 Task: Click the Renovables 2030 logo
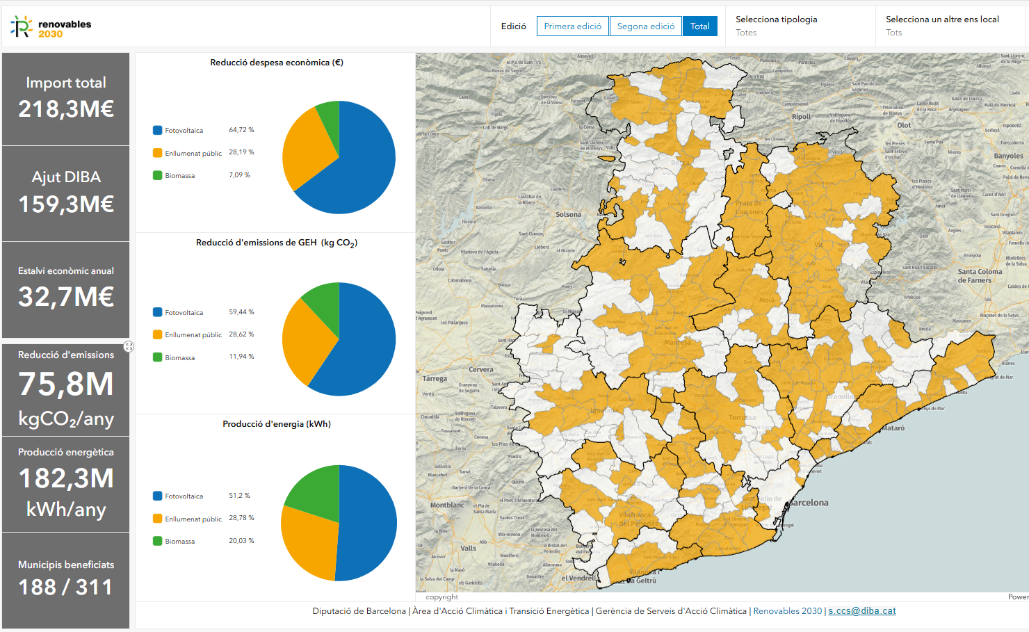(x=51, y=27)
